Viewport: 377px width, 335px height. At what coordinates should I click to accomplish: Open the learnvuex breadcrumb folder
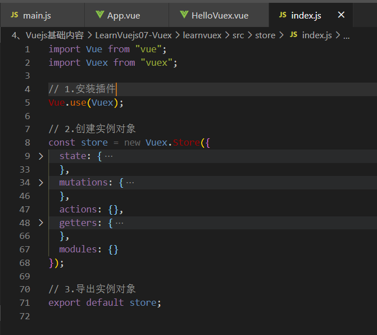pyautogui.click(x=206, y=35)
